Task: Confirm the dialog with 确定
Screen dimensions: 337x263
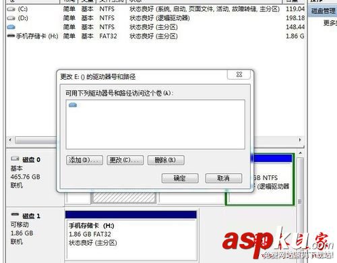Action: (x=180, y=179)
